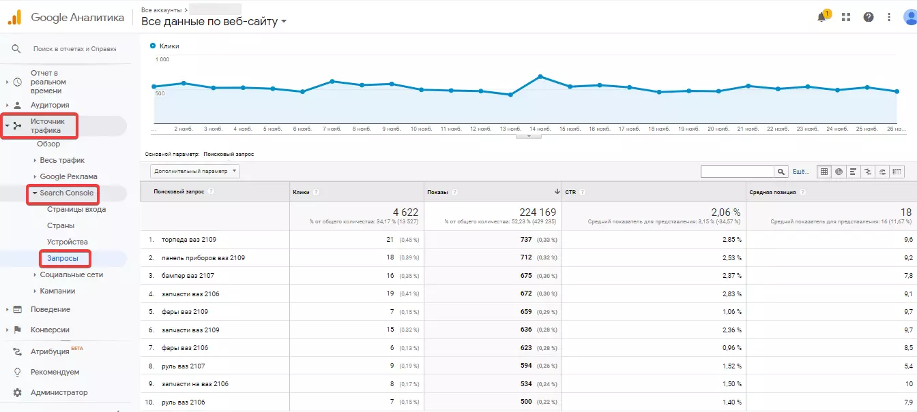Click the search magnifier in sidebar
This screenshot has height=412, width=917.
tap(16, 49)
